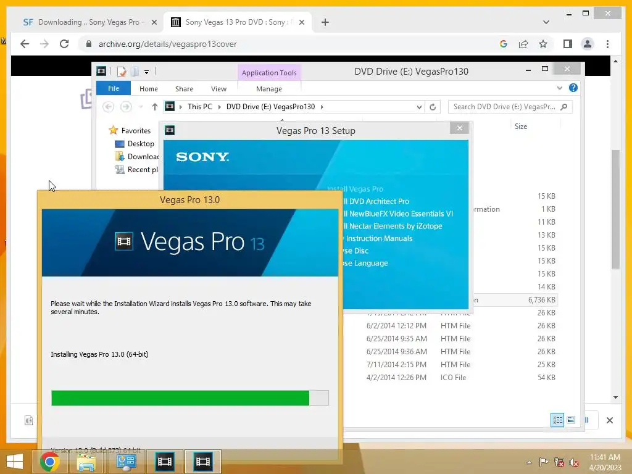This screenshot has height=474, width=632.
Task: Click This PC in the breadcrumb path
Action: pos(199,107)
